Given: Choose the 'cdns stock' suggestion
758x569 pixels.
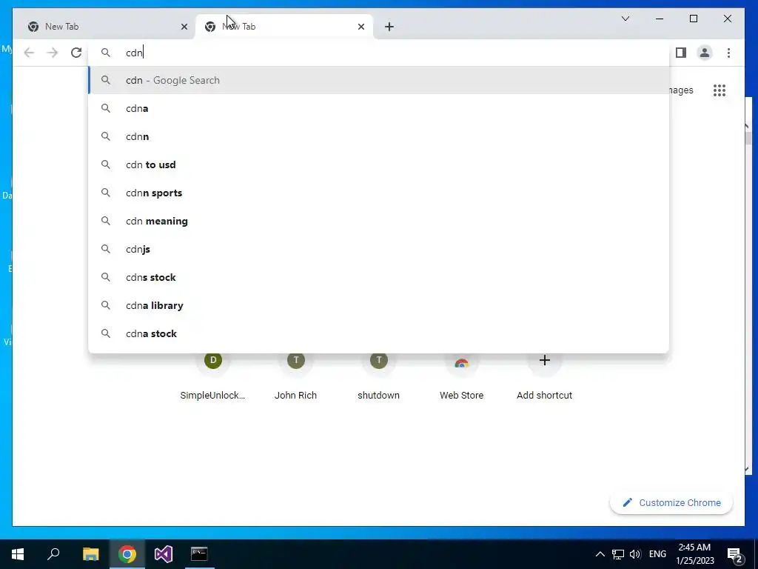Looking at the screenshot, I should pyautogui.click(x=378, y=277).
